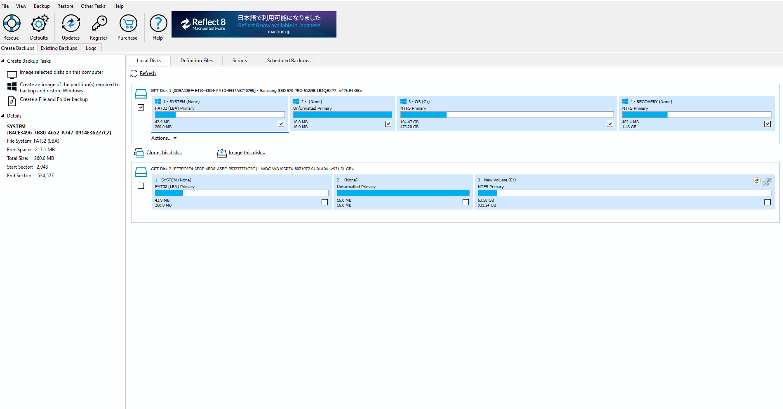Viewport: 783px width, 409px height.
Task: Uncheck the RECOVERY partition checkbox
Action: (x=768, y=124)
